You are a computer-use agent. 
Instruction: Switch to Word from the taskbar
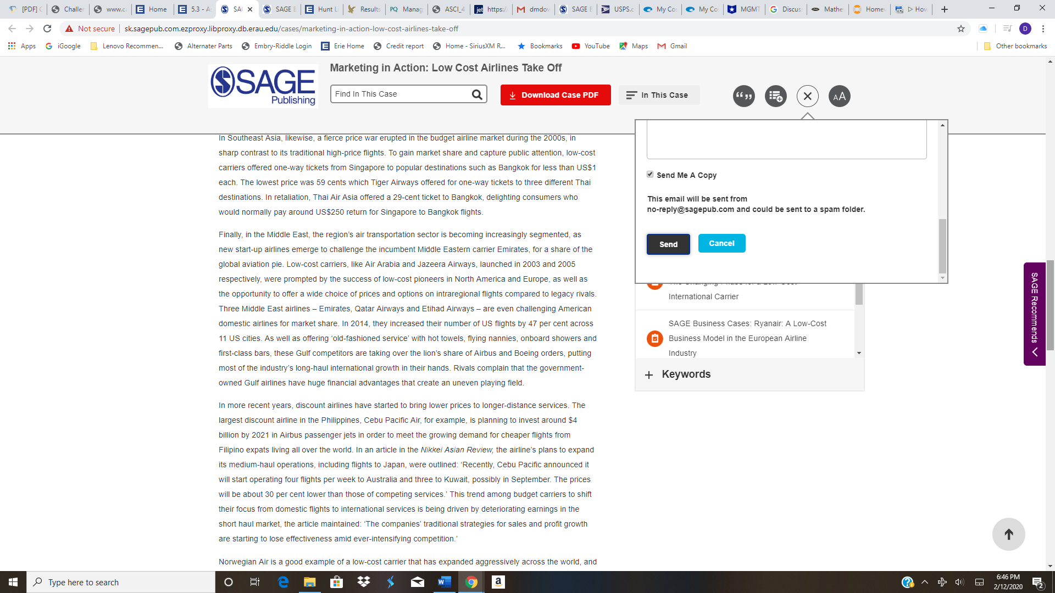click(445, 582)
